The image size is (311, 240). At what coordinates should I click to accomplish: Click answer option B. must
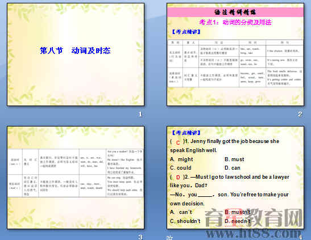(234, 159)
